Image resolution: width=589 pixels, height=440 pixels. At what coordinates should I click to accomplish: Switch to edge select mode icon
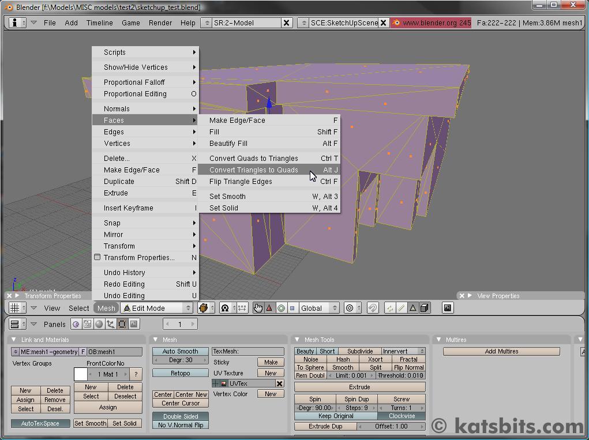(401, 308)
